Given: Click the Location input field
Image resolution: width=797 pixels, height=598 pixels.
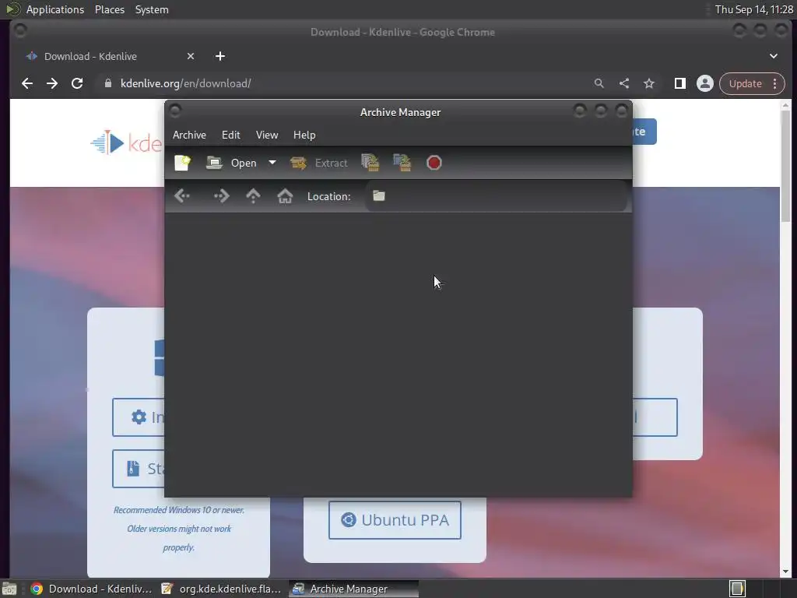Looking at the screenshot, I should coord(496,195).
